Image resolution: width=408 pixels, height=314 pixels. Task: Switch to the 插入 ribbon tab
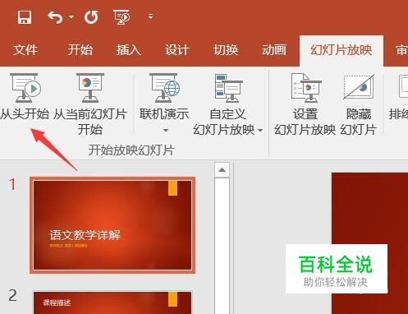click(129, 50)
